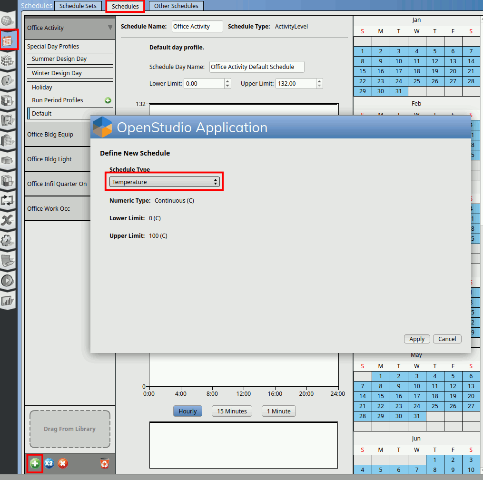Collapse the Office Activity schedule arrow
The image size is (483, 480).
[110, 28]
